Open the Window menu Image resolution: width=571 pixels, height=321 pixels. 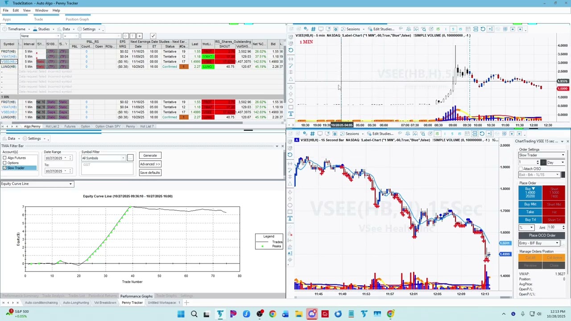41,10
